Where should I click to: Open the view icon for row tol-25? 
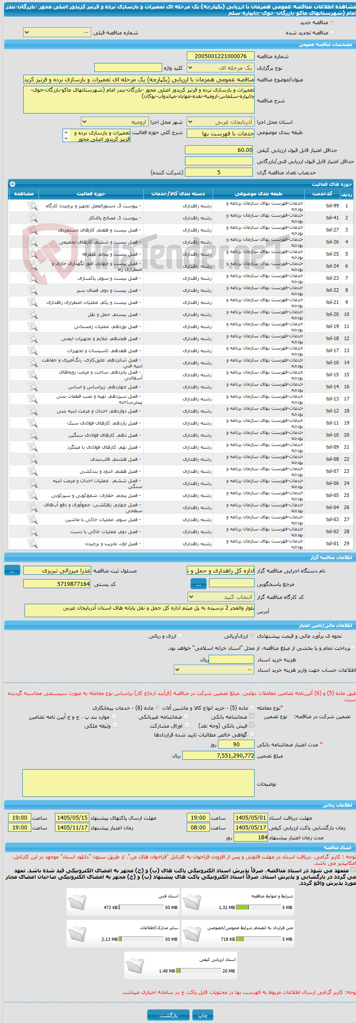tap(32, 254)
